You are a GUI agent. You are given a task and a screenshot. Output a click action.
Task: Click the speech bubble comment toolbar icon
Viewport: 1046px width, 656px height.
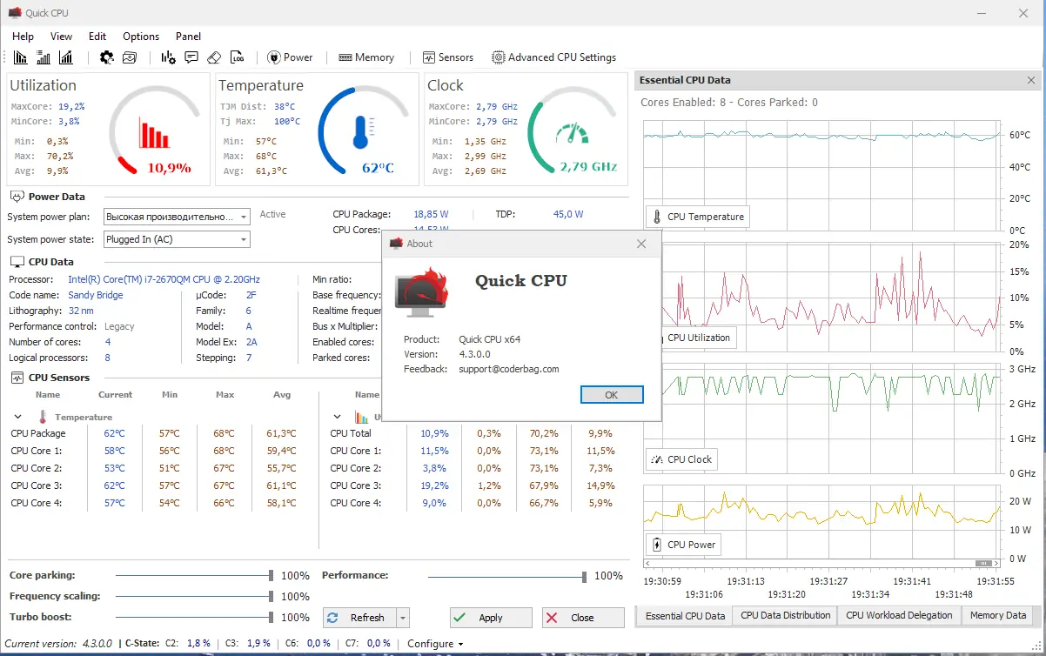tap(191, 57)
